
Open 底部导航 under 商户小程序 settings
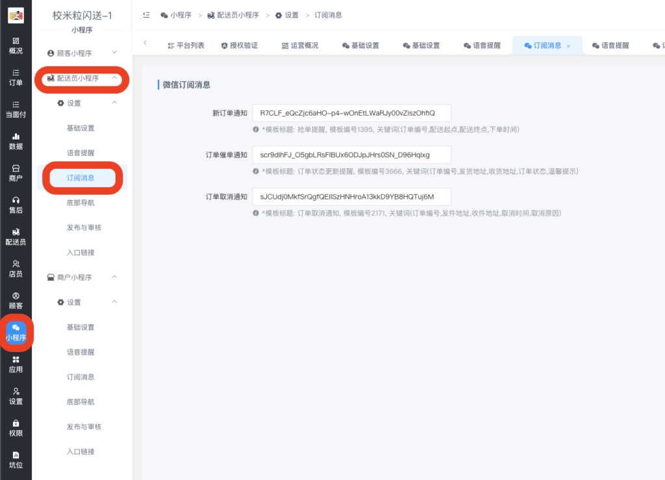pos(81,401)
